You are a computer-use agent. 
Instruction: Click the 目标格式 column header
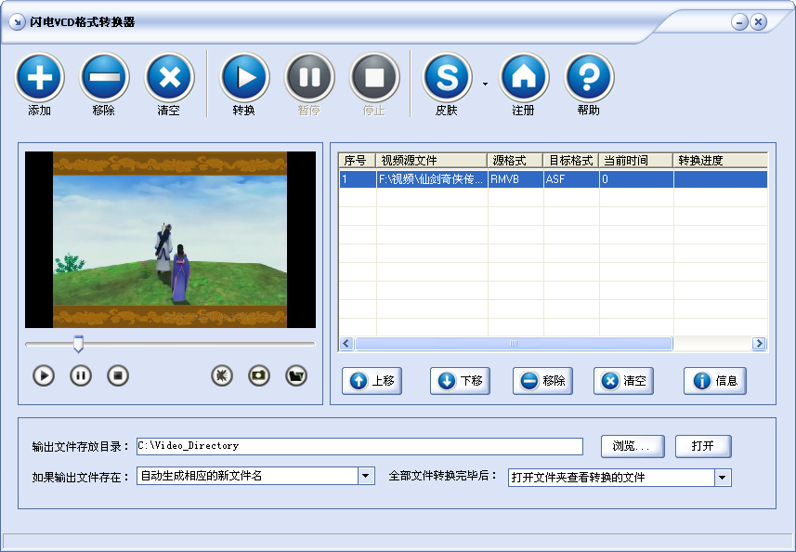pyautogui.click(x=570, y=161)
